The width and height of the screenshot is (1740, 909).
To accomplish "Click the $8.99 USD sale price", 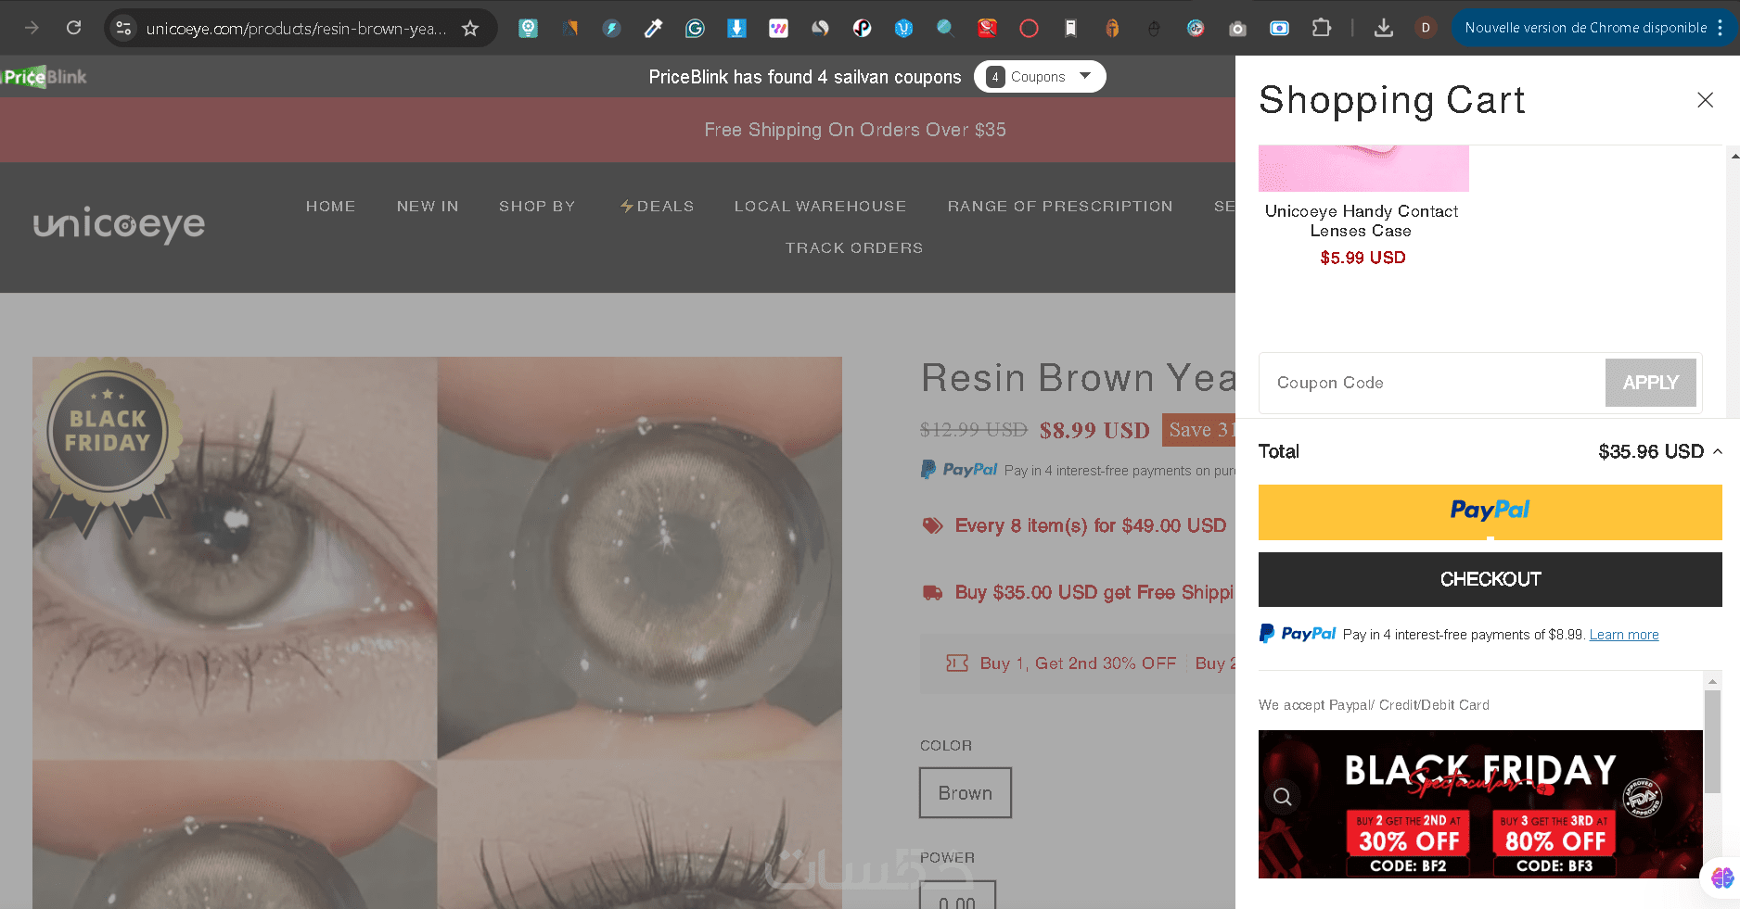I will 1094,430.
